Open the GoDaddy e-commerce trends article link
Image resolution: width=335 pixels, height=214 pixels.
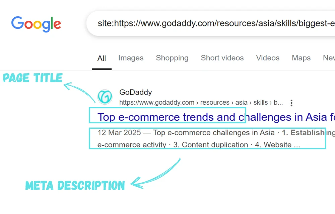[167, 117]
